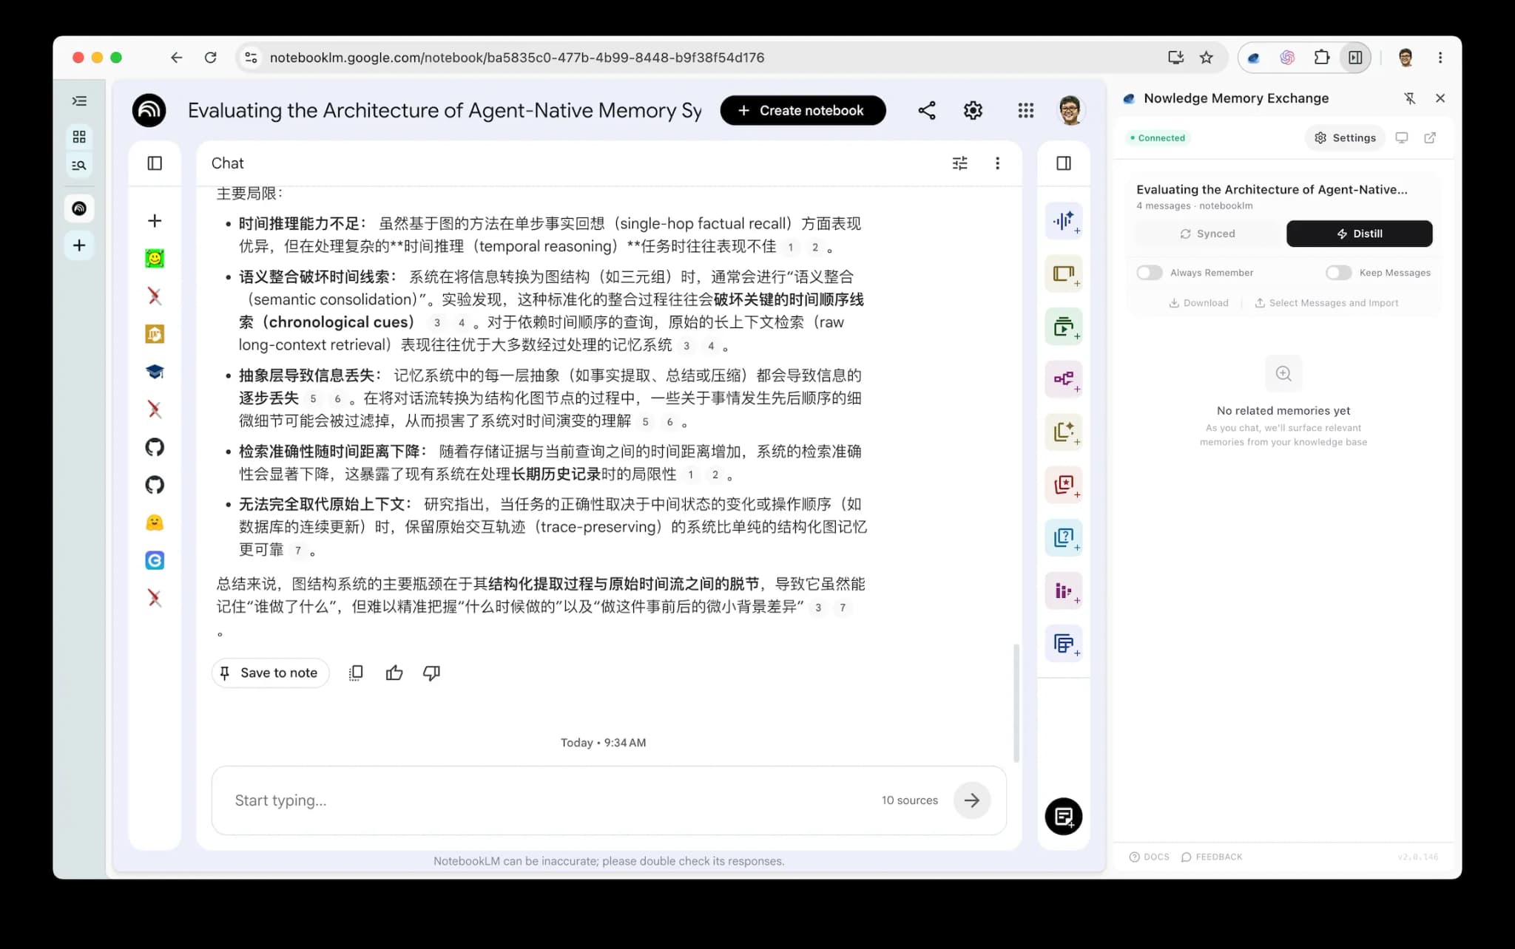The image size is (1515, 949).
Task: Select the NotebookLM tab in left rail
Action: click(79, 208)
